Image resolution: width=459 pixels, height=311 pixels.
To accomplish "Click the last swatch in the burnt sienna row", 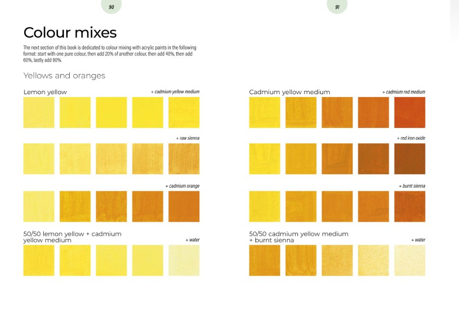I will click(x=409, y=206).
